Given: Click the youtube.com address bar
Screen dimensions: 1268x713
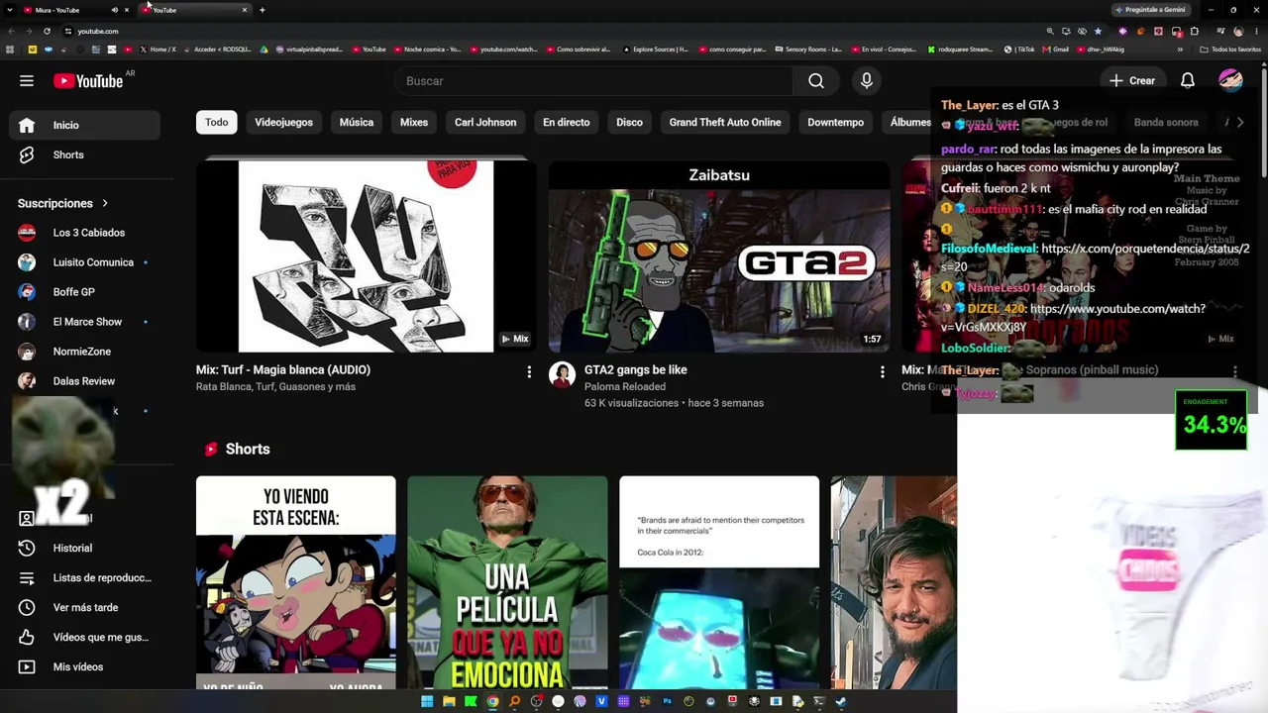Looking at the screenshot, I should [555, 31].
